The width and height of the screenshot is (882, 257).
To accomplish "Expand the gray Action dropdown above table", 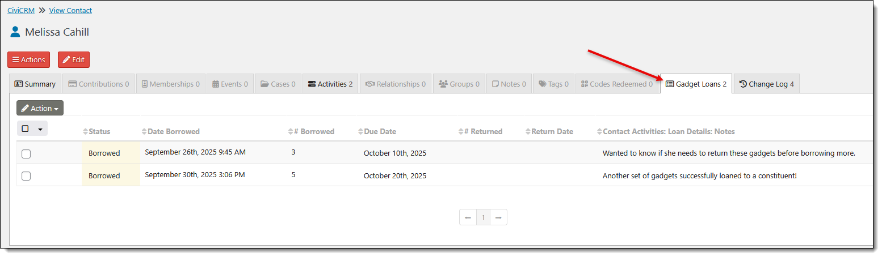I will point(40,108).
